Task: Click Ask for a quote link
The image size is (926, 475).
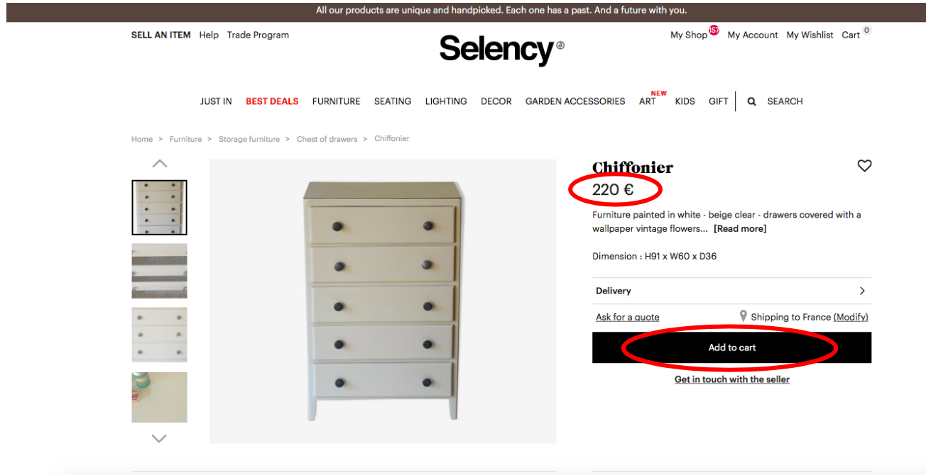Action: point(628,317)
